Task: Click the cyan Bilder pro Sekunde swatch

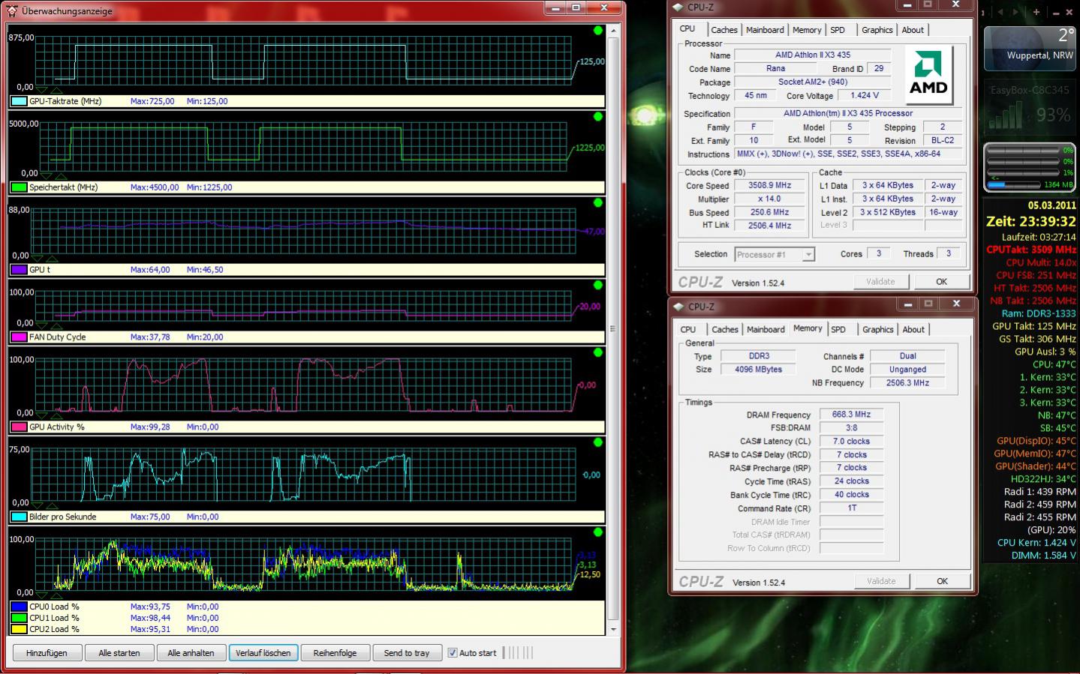Action: [x=19, y=517]
